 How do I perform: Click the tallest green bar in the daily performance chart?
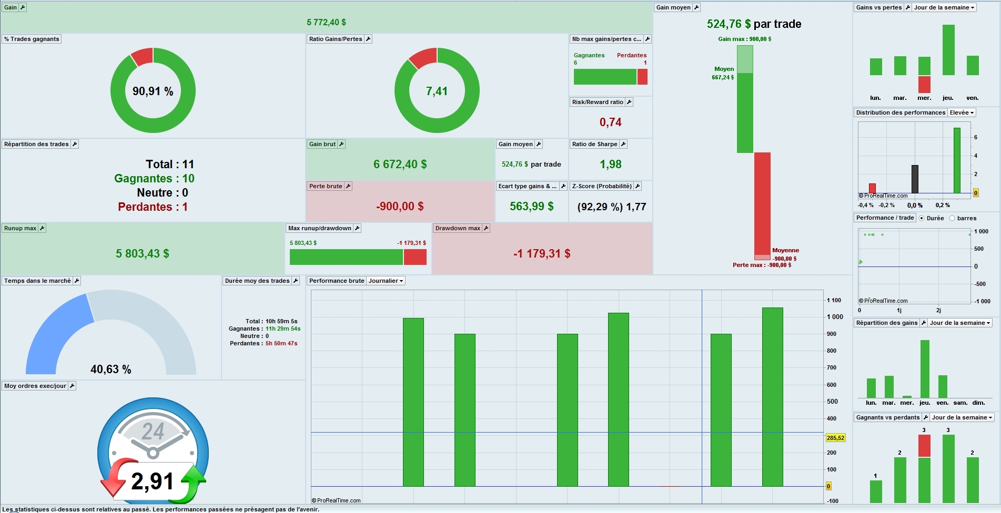[x=773, y=397]
